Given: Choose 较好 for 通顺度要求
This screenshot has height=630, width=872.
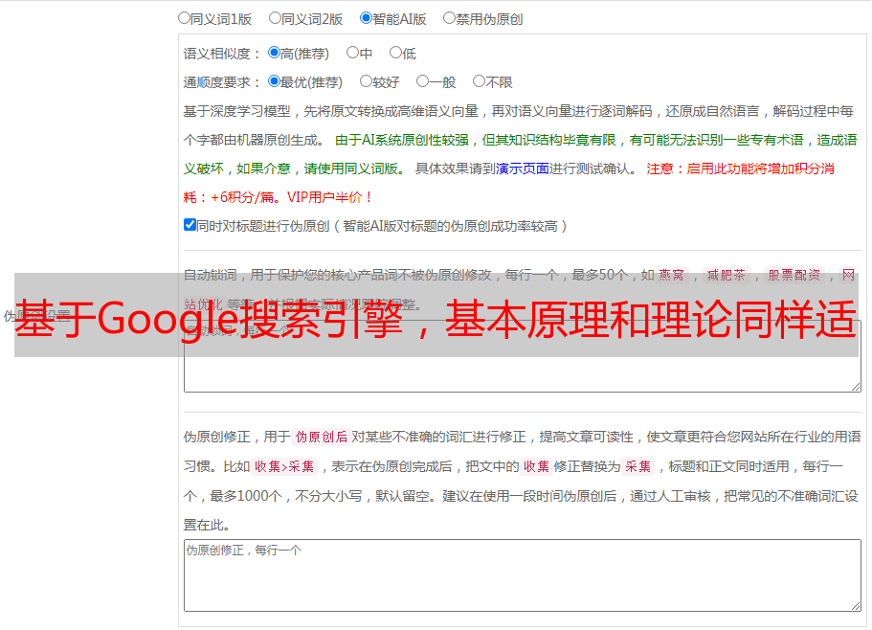Looking at the screenshot, I should click(366, 81).
